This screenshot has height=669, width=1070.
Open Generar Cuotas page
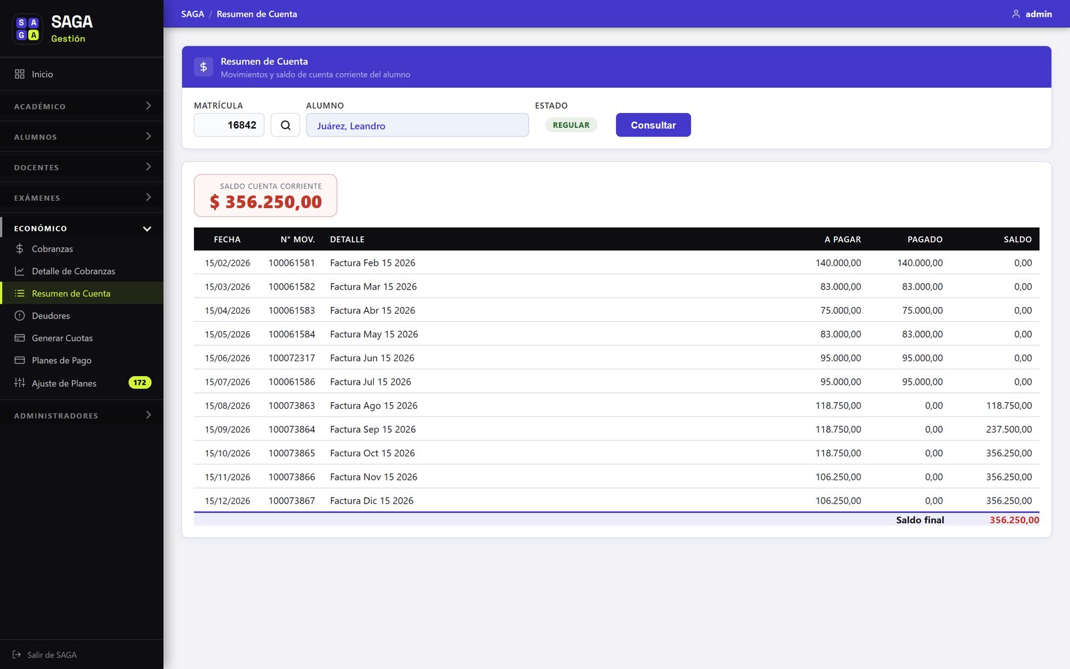tap(82, 338)
